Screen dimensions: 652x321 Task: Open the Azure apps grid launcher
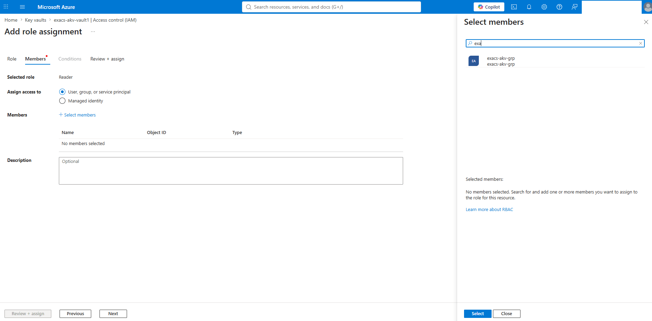(x=6, y=7)
